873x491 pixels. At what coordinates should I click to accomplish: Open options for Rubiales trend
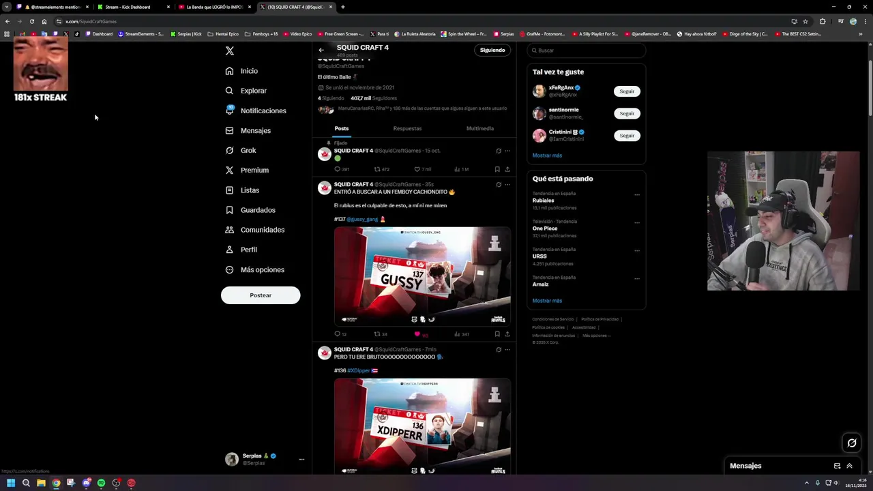pyautogui.click(x=637, y=195)
